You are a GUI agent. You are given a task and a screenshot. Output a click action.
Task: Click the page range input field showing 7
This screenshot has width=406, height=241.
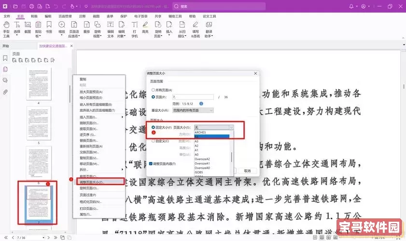[x=193, y=97]
